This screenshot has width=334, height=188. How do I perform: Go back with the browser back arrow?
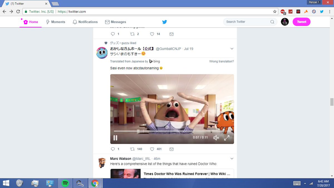(x=4, y=12)
